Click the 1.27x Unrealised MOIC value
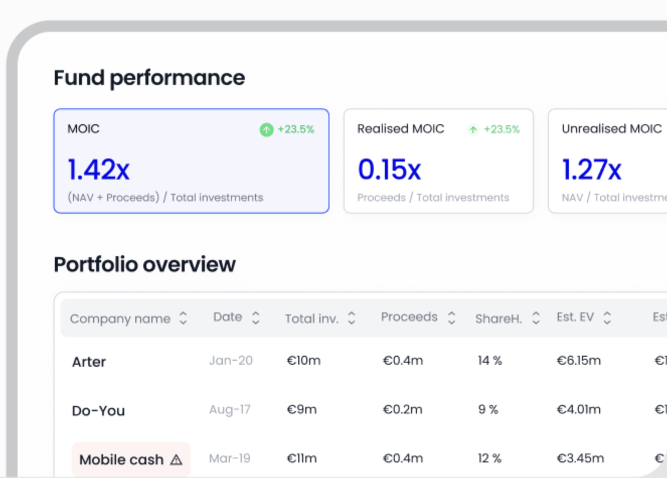 [x=592, y=169]
